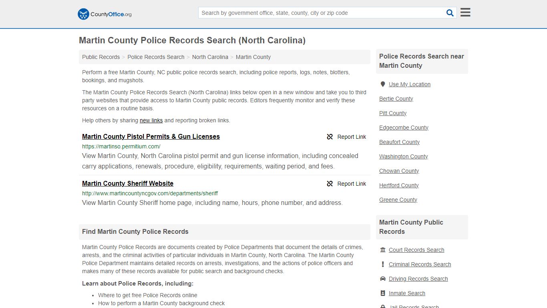This screenshot has width=547, height=308.
Task: Open the martinso.permitium.com URL
Action: click(121, 146)
